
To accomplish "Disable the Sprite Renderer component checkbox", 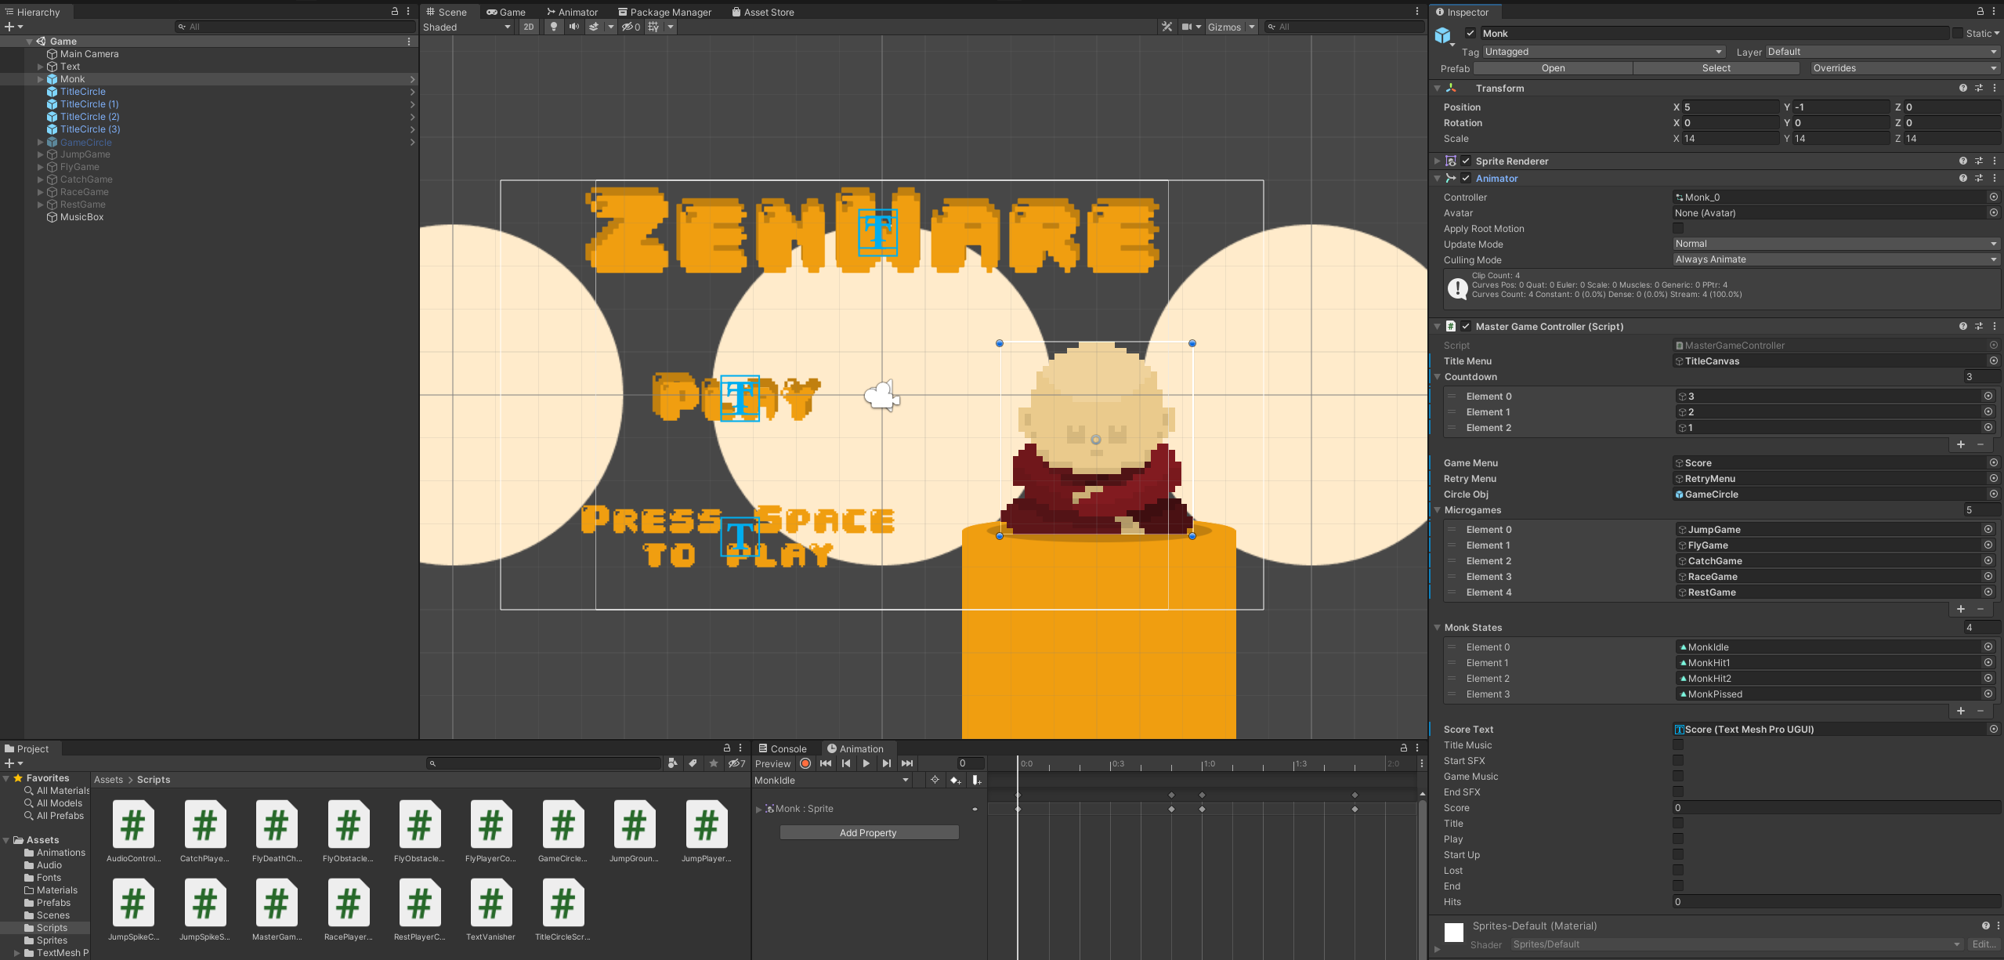I will [x=1466, y=161].
